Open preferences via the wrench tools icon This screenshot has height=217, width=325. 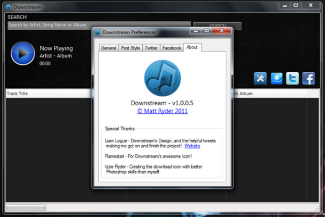[x=261, y=78]
